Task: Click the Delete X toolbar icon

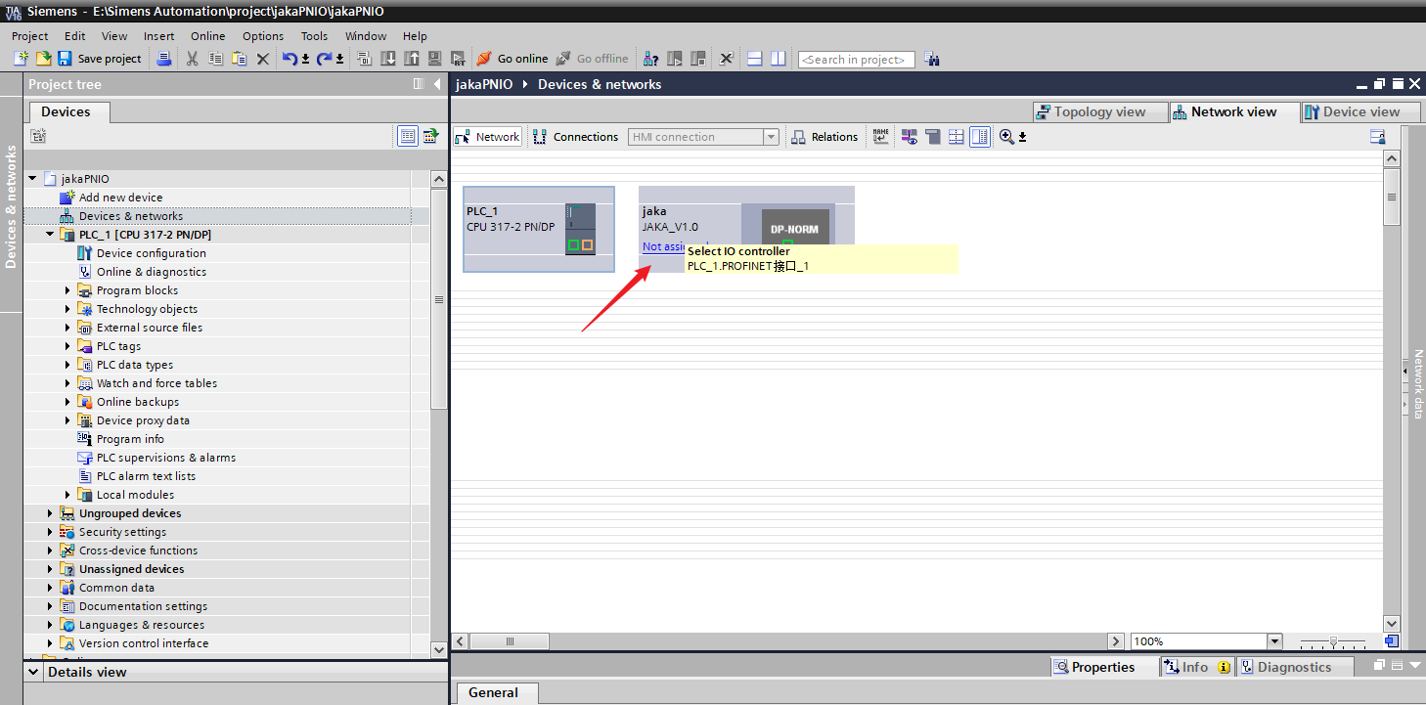Action: [x=263, y=59]
